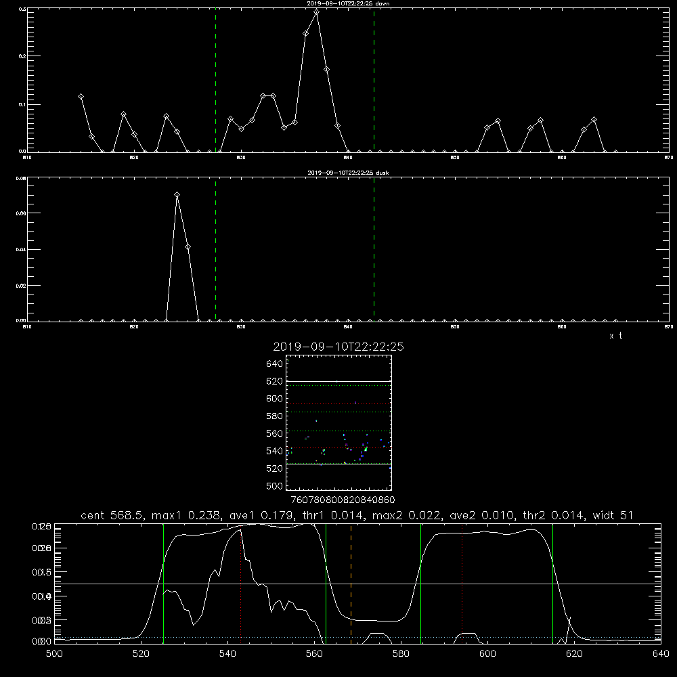Screen dimensions: 677x677
Task: Click bottom profile plot x-axis label '560'
Action: click(314, 654)
